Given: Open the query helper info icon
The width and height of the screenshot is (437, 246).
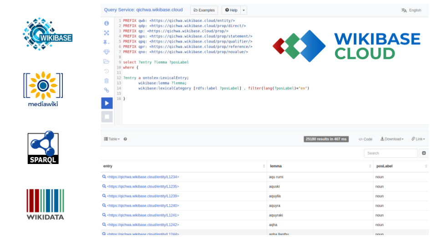Looking at the screenshot, I should pyautogui.click(x=107, y=23).
